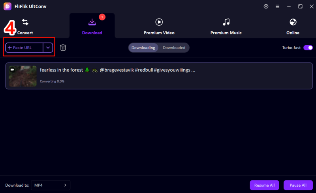Open the hamburger menu in title bar
The image size is (316, 193).
[277, 6]
